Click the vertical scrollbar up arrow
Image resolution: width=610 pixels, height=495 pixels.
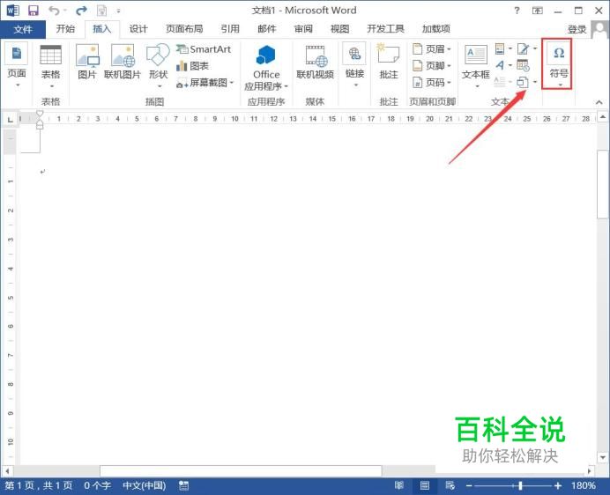(x=603, y=116)
